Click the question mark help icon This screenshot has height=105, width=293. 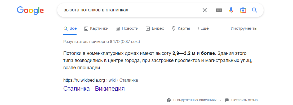(169, 100)
